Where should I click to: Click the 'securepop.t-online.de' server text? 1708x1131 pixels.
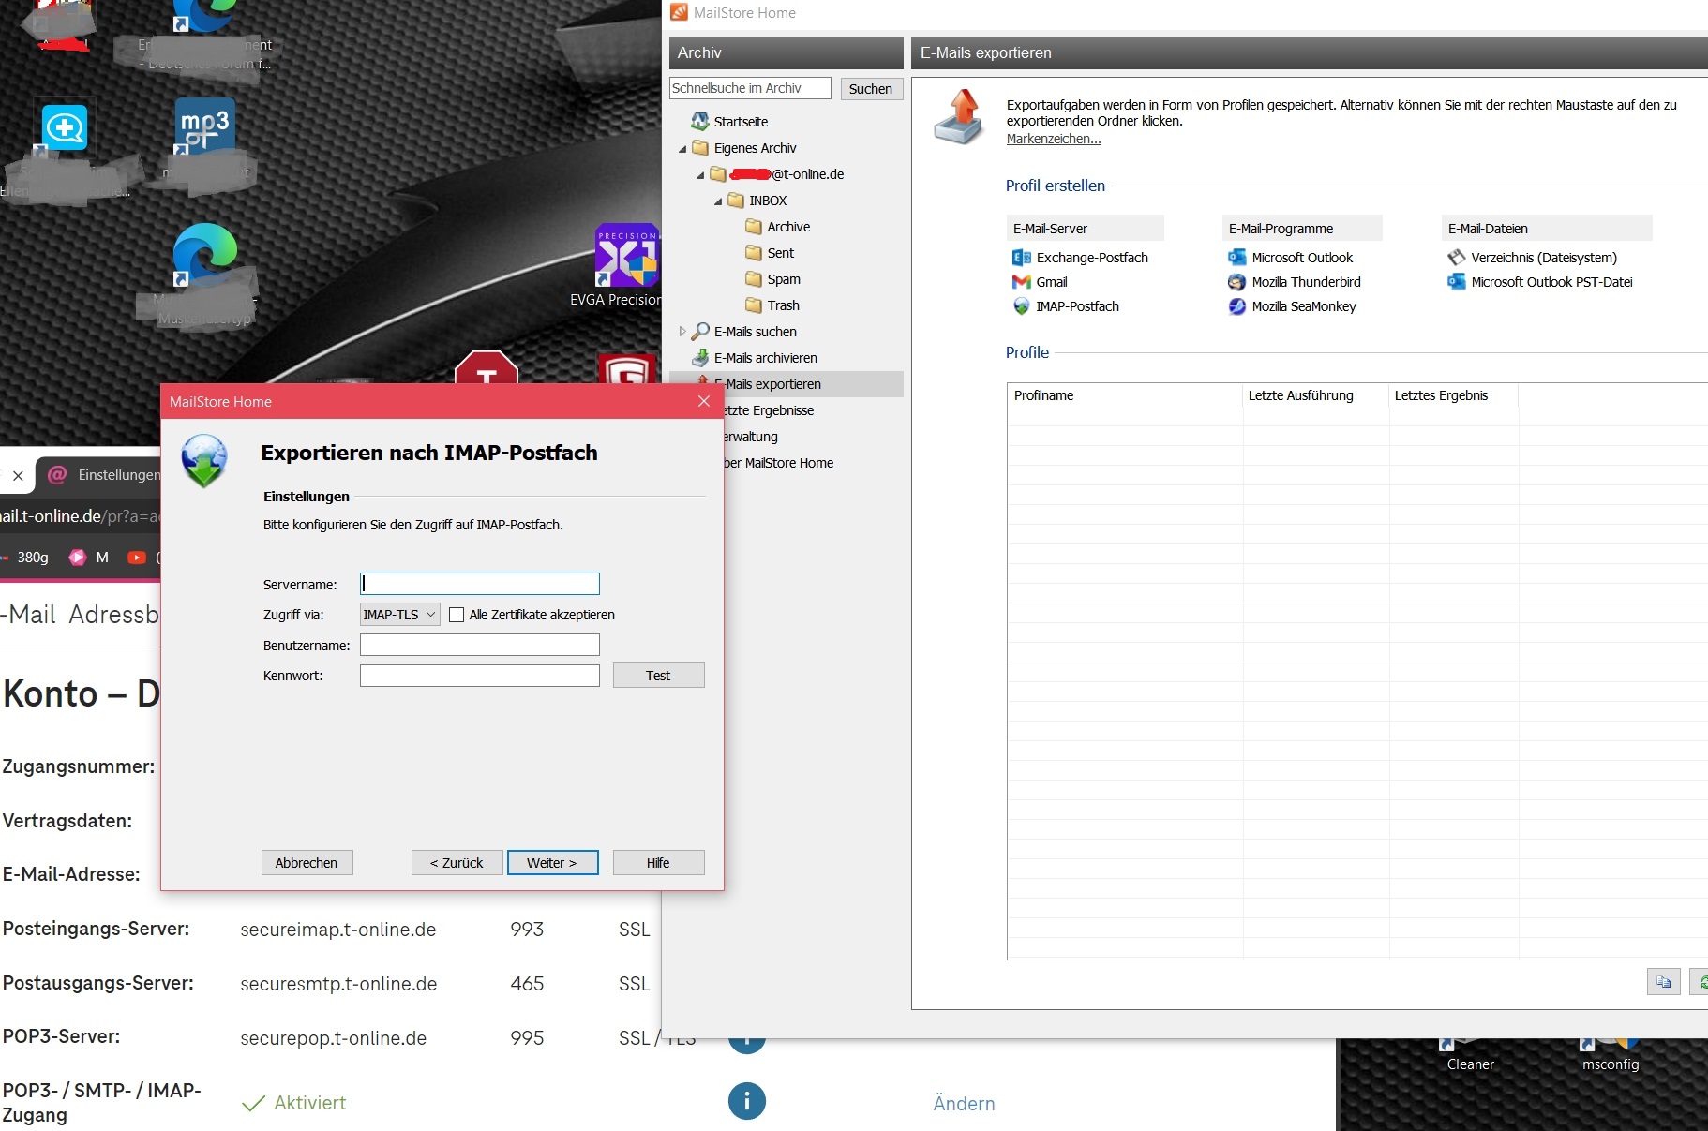pos(334,1038)
